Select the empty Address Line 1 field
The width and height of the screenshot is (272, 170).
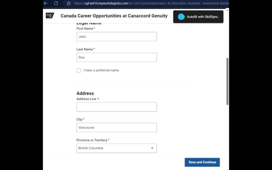[117, 107]
